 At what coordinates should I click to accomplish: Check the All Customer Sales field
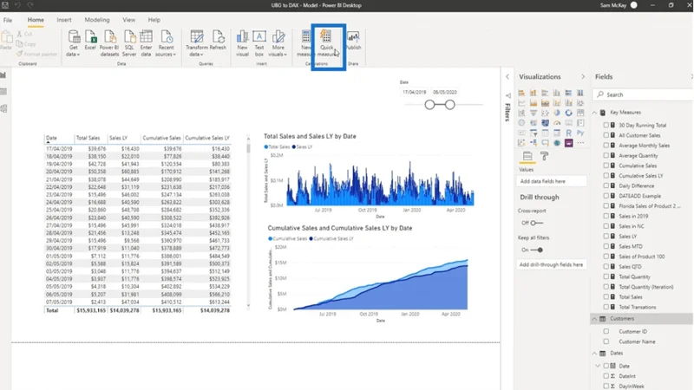606,135
